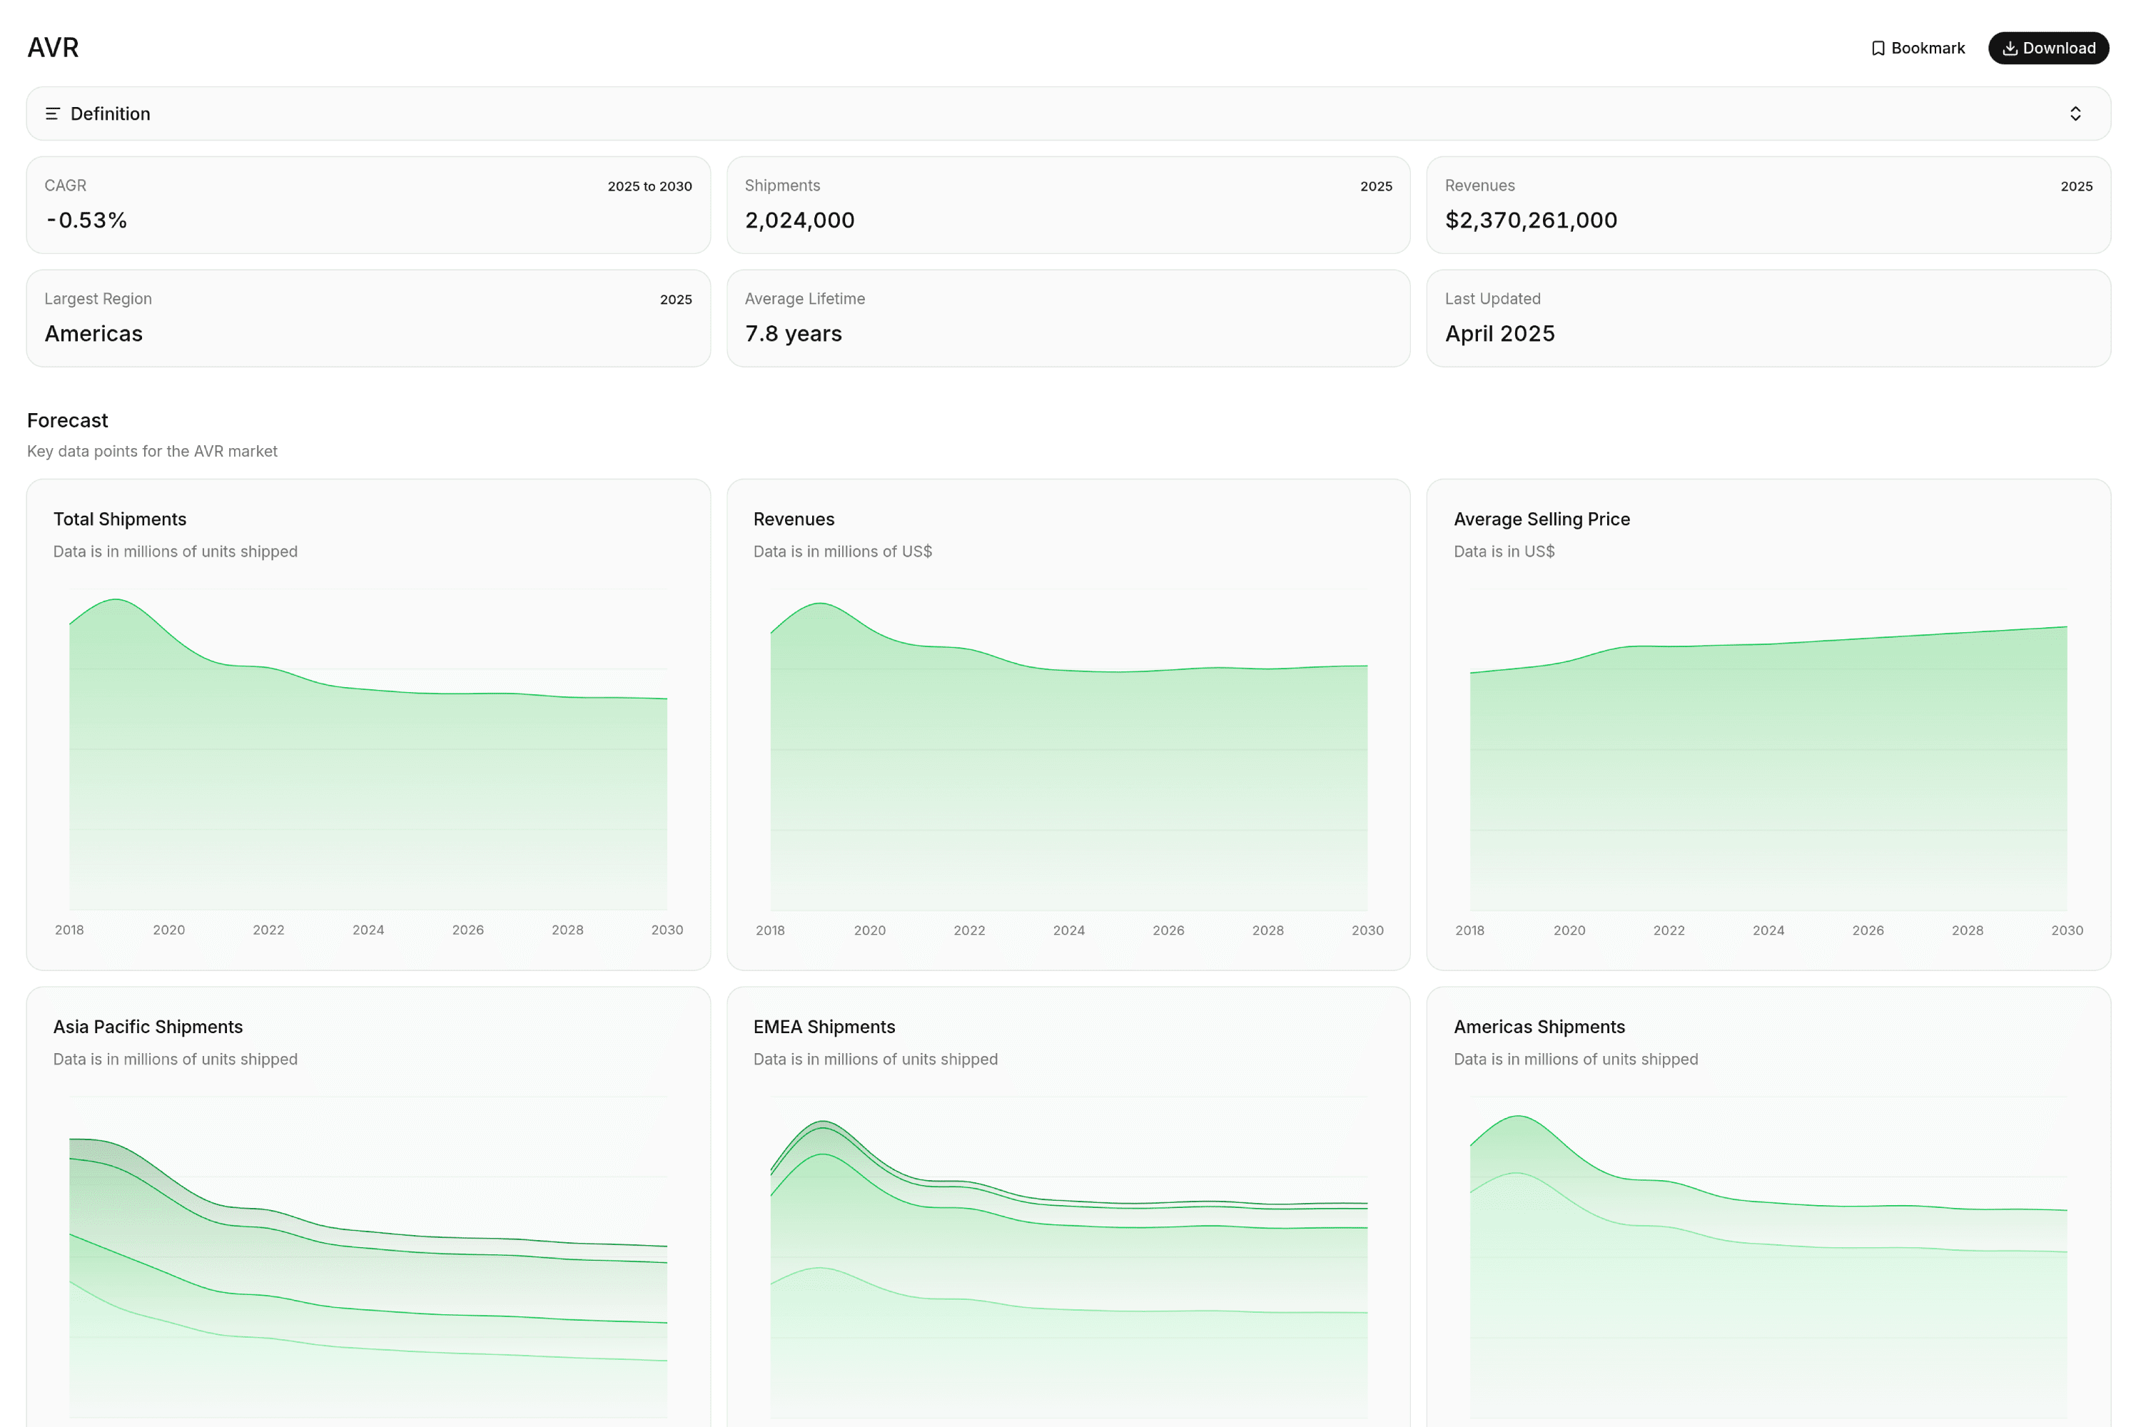This screenshot has height=1427, width=2141.
Task: Select the CAGR stat card
Action: click(x=368, y=205)
